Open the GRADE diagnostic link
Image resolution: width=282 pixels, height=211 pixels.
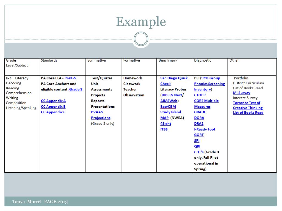click(x=200, y=112)
